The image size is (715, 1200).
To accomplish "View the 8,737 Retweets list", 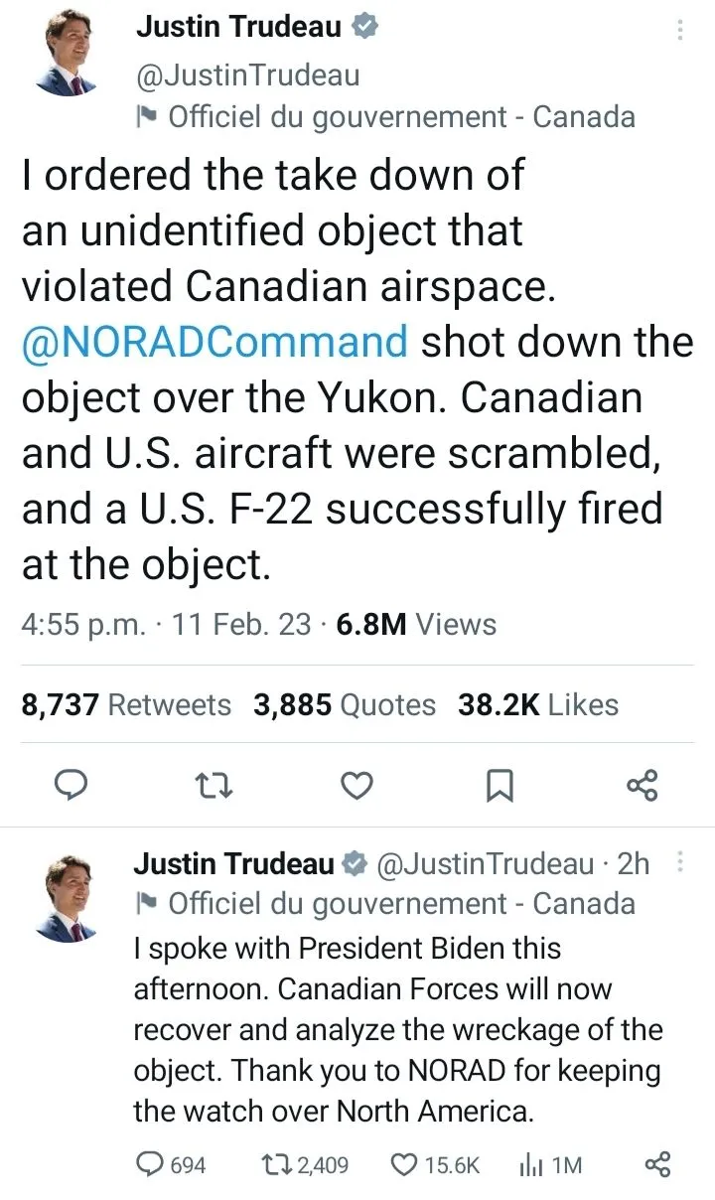I will click(x=126, y=705).
